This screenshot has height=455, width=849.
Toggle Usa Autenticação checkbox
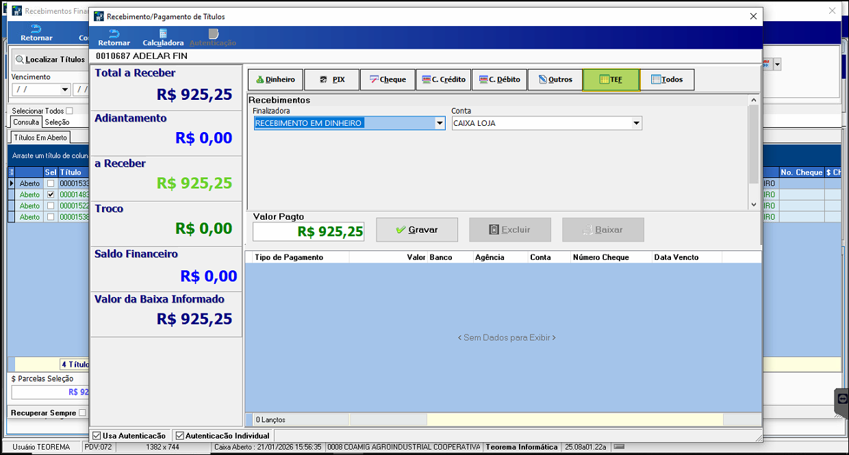click(x=97, y=436)
